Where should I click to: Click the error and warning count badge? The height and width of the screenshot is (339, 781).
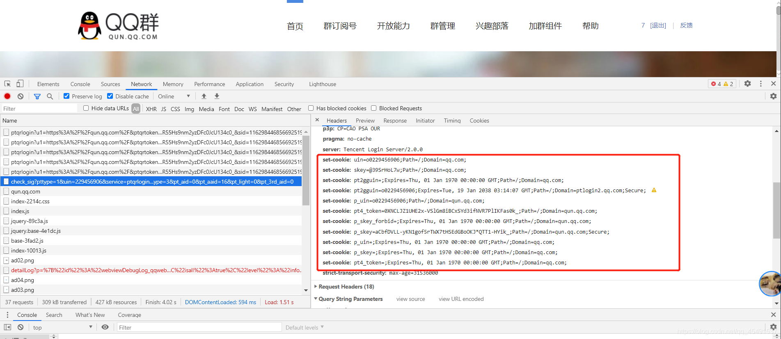722,84
